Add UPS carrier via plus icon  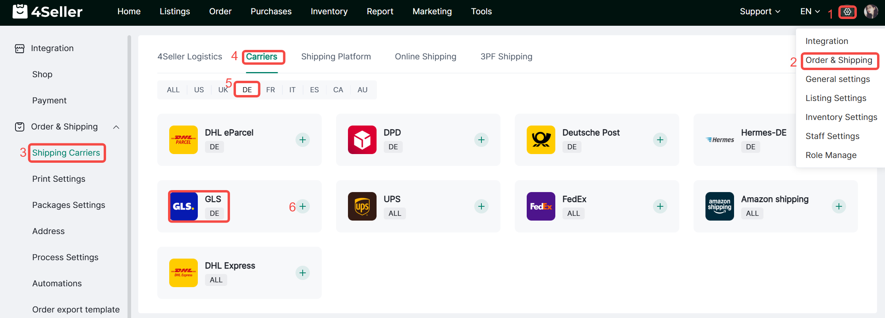click(x=481, y=206)
